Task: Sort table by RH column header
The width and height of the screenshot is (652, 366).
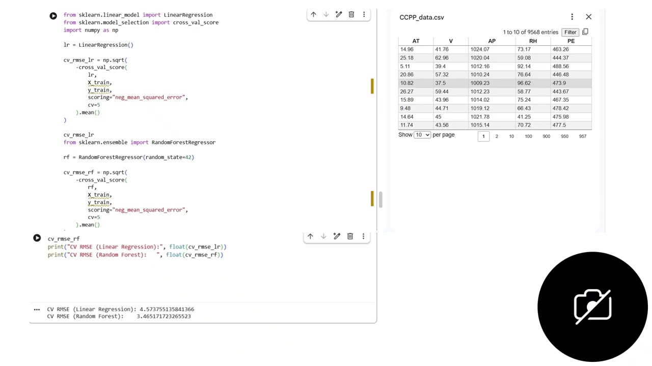Action: (x=533, y=41)
